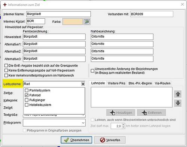Check 'Unwesentliche Änderung der Bezeichnungen'
187x147 pixels.
click(92, 71)
